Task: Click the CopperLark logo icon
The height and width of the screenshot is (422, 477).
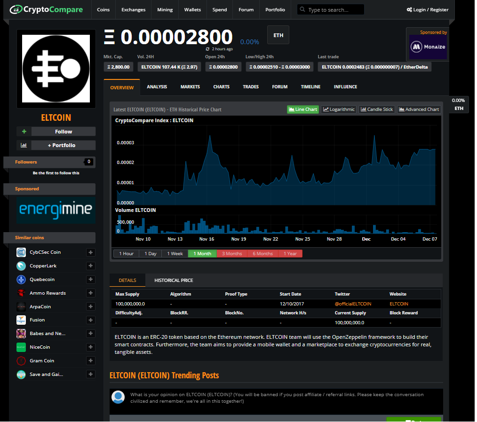Action: tap(21, 266)
